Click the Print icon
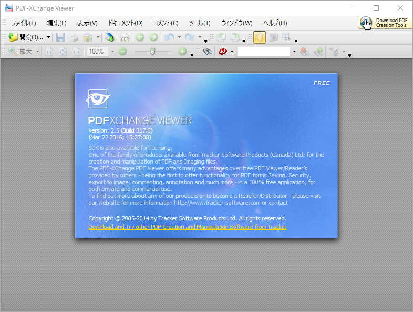The height and width of the screenshot is (312, 413). (x=74, y=37)
